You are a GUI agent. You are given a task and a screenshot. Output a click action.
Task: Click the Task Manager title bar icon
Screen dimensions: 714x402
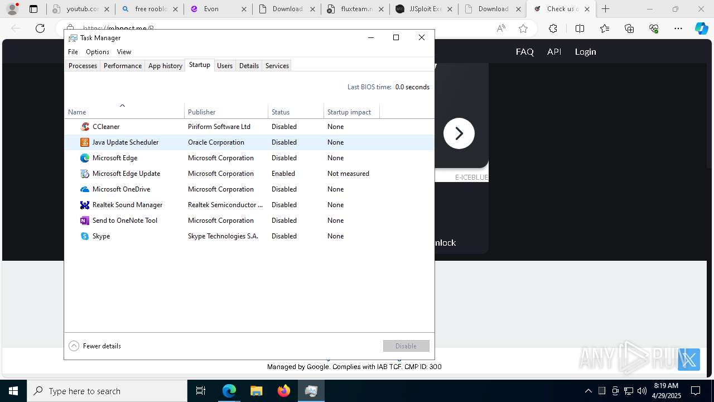pos(73,38)
